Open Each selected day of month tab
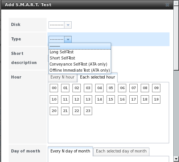 point(121,151)
